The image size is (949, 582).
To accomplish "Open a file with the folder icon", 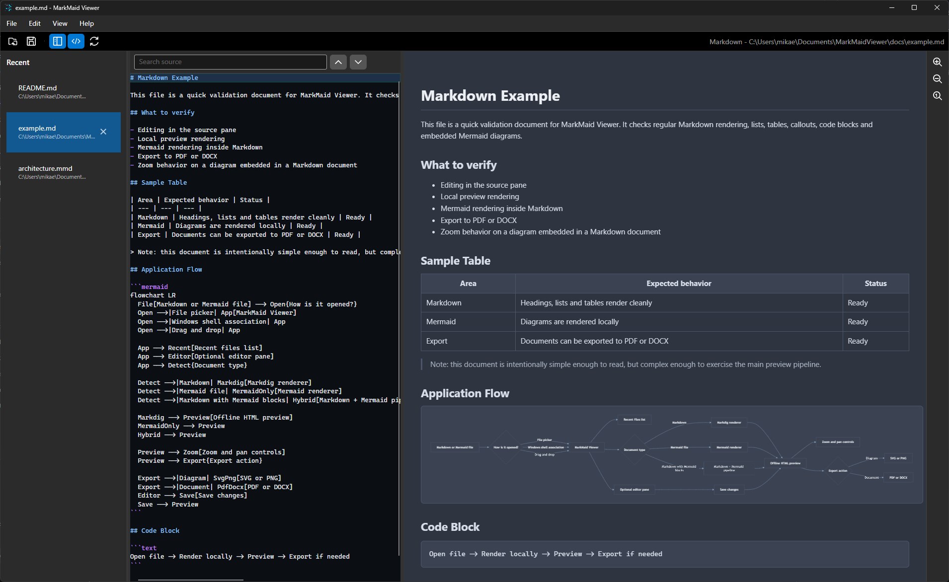I will click(13, 41).
